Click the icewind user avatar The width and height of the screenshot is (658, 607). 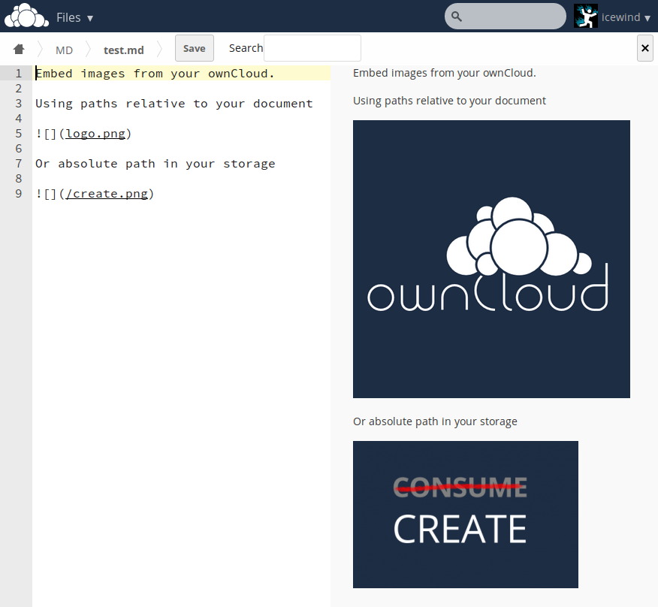coord(586,17)
